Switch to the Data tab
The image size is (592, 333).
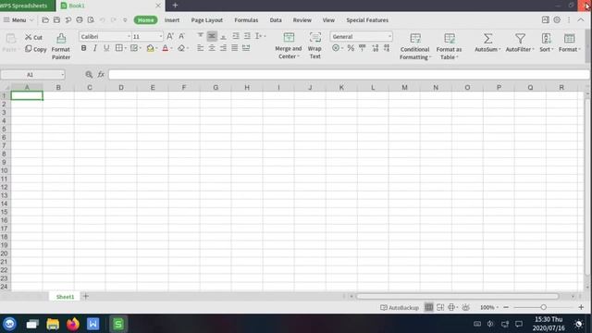[276, 20]
